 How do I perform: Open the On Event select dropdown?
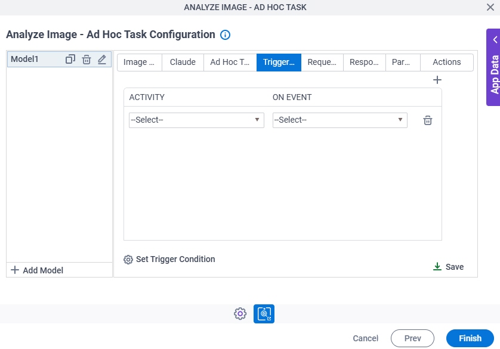340,120
